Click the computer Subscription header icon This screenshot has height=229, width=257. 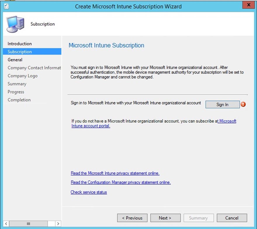15,24
